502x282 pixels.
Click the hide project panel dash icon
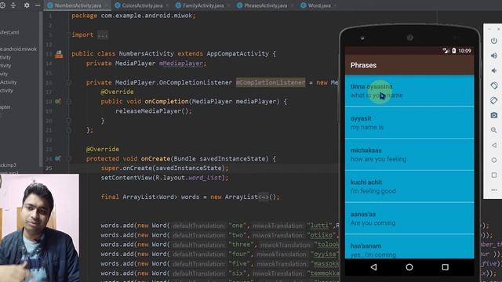pyautogui.click(x=38, y=5)
